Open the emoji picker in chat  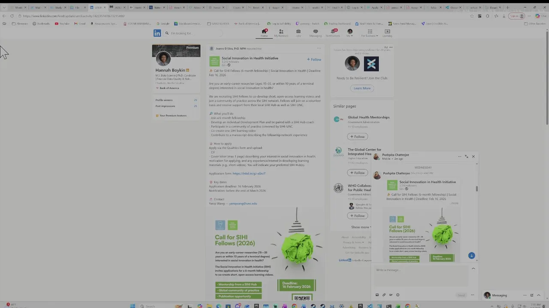tap(398, 295)
